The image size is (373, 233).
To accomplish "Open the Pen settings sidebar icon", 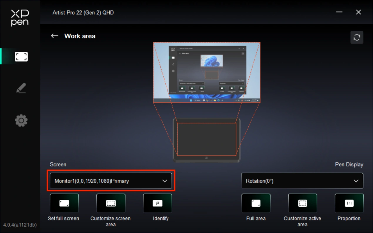I will click(x=21, y=88).
